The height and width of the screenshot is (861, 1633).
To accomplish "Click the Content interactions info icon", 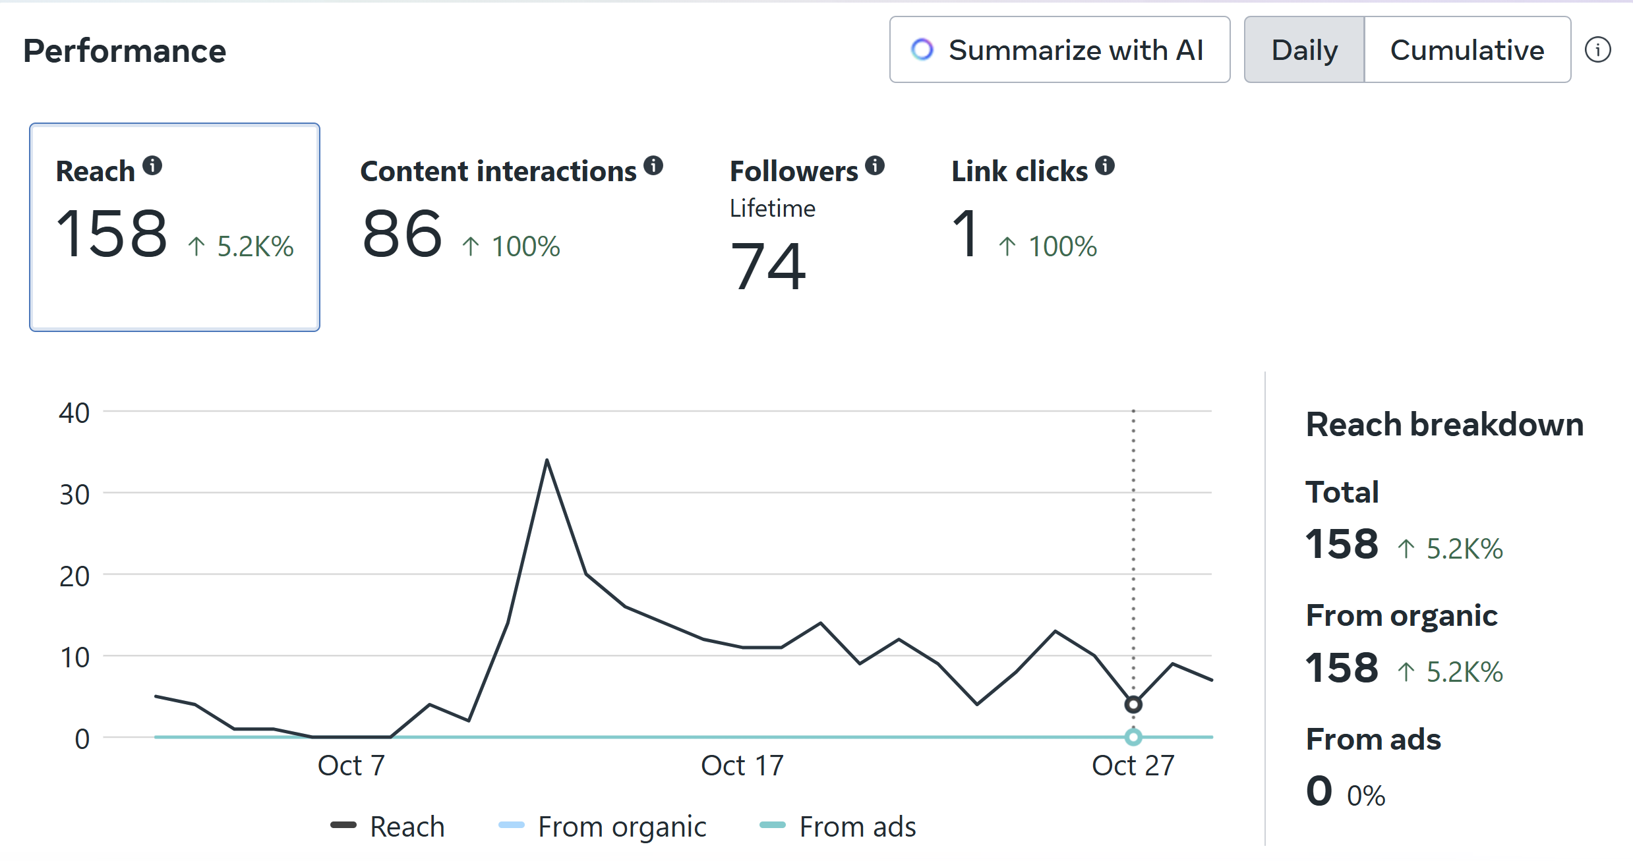I will [653, 165].
